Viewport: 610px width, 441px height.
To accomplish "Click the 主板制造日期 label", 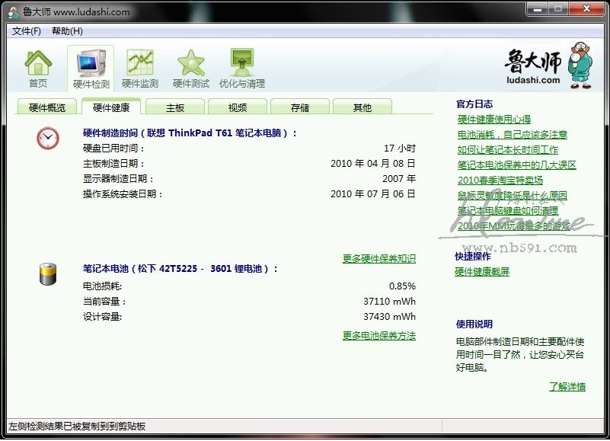I will 113,164.
